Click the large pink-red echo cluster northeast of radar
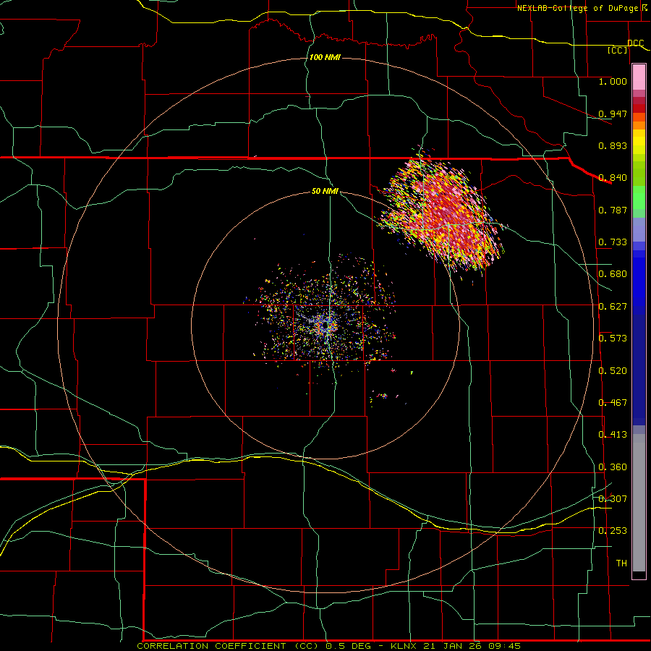 442,213
